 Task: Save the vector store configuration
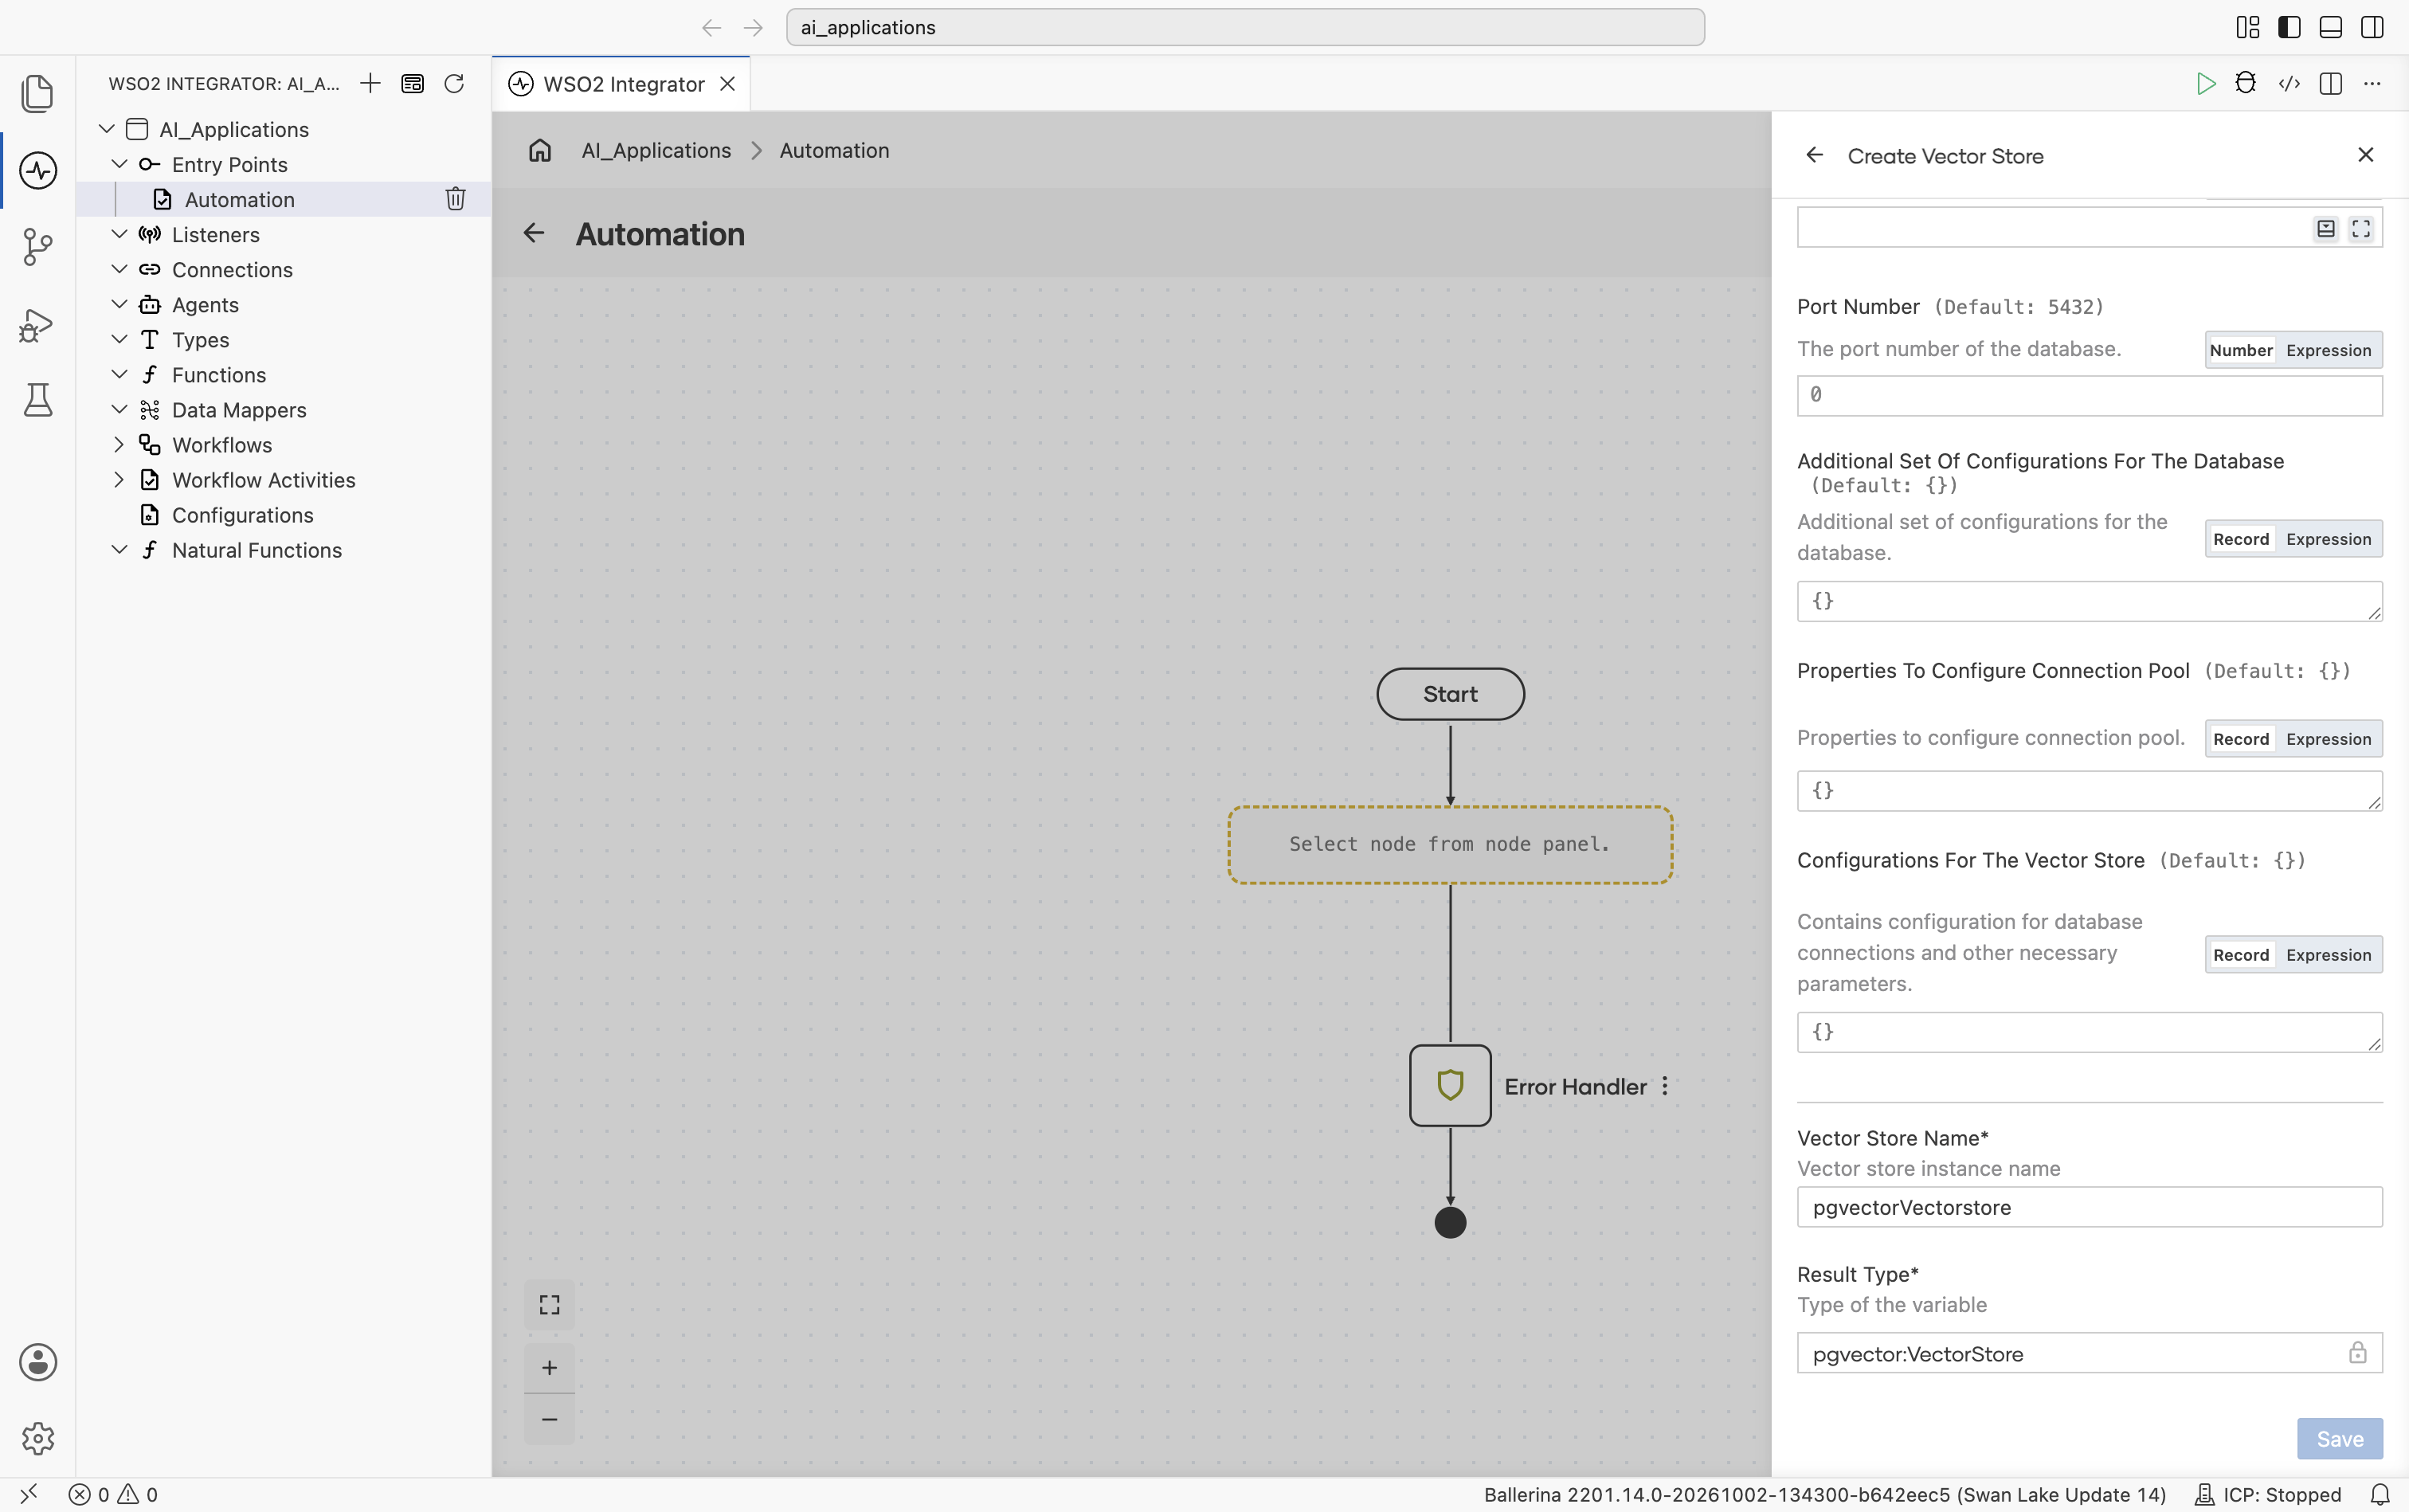click(2339, 1438)
